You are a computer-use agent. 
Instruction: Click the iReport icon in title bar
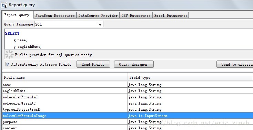pyautogui.click(x=4, y=5)
